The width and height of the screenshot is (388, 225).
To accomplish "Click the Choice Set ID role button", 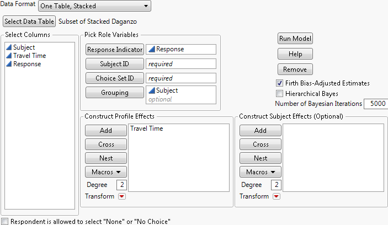I will pyautogui.click(x=114, y=78).
